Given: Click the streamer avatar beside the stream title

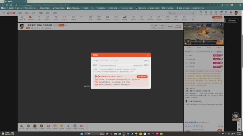Looking at the screenshot, I should pos(22,26).
